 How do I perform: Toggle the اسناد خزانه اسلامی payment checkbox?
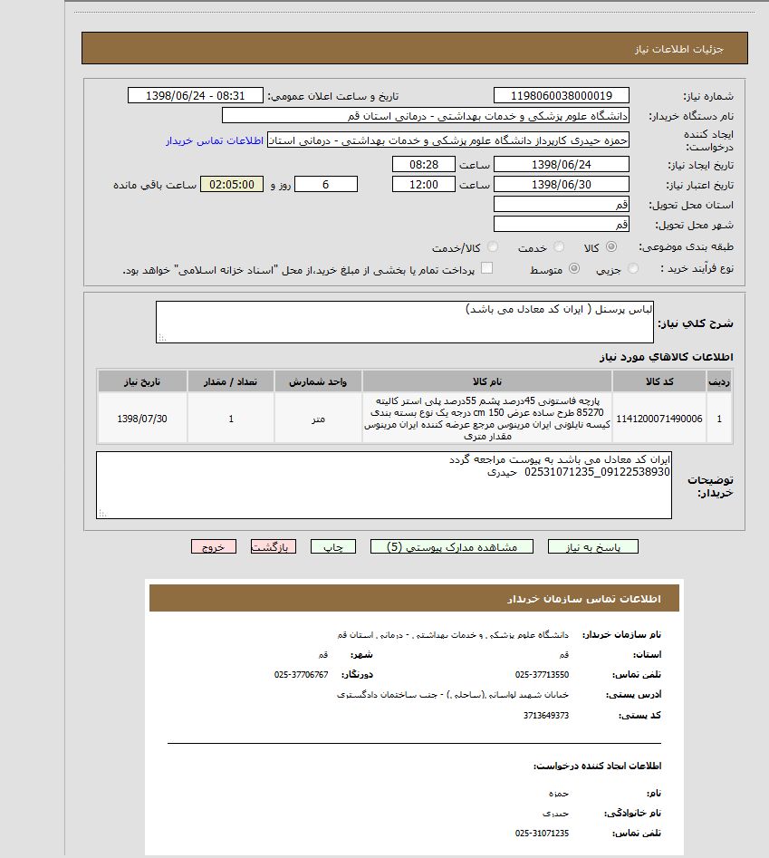(x=486, y=268)
